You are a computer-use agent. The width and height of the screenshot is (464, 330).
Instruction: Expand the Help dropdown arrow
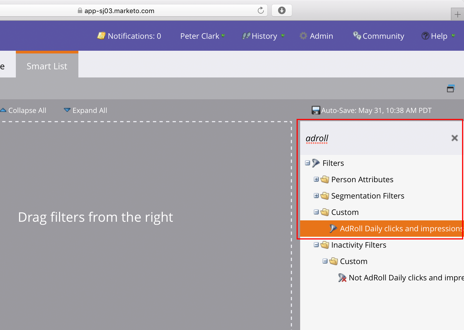(x=453, y=36)
